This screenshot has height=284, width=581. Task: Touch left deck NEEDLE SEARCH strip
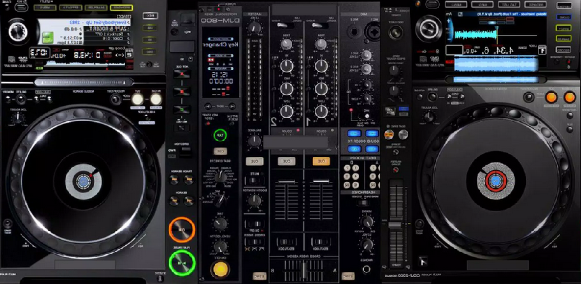[x=84, y=82]
